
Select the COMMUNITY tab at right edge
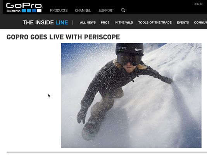pos(200,22)
